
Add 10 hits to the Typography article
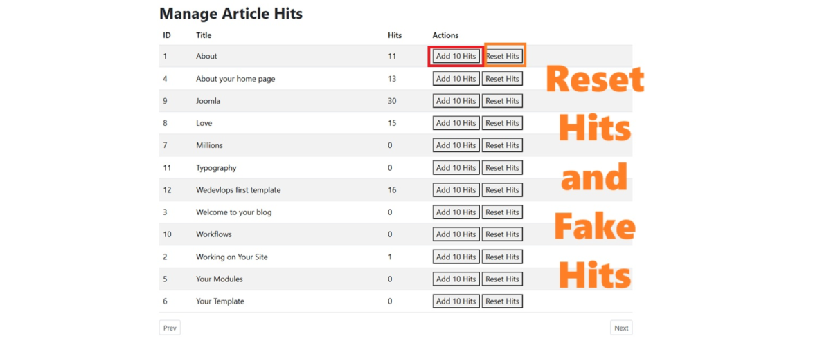coord(456,168)
